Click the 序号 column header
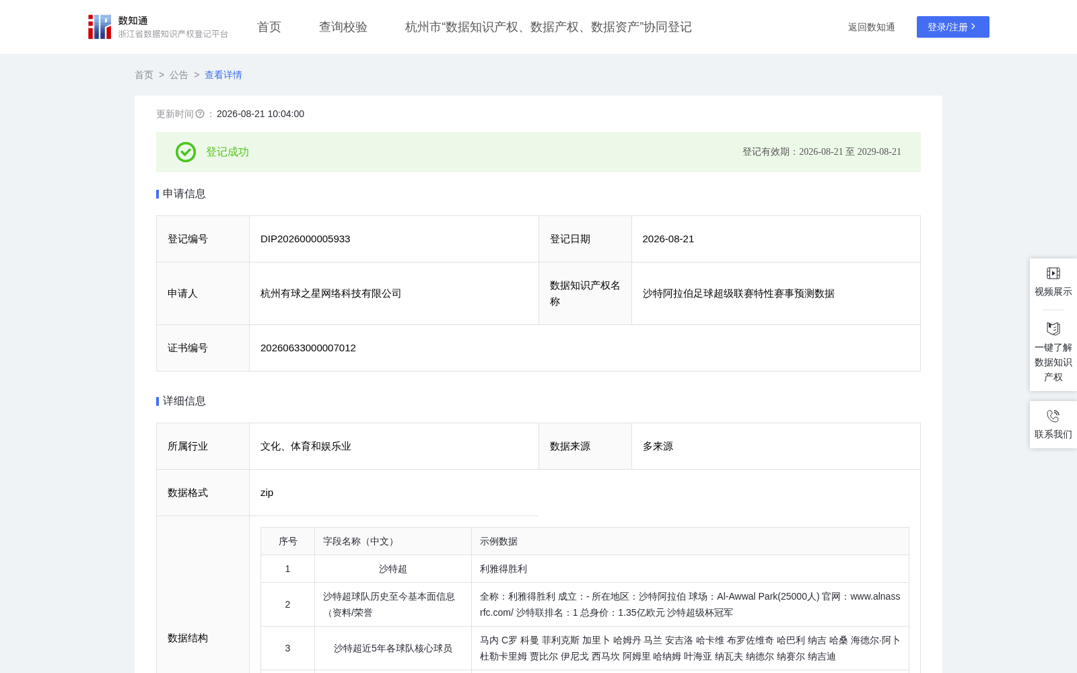Screen dimensions: 1077x673 point(288,541)
